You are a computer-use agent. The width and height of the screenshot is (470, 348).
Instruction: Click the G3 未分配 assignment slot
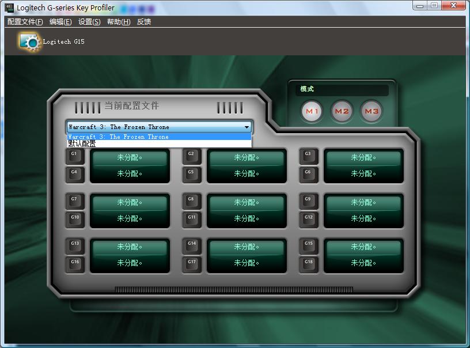363,158
